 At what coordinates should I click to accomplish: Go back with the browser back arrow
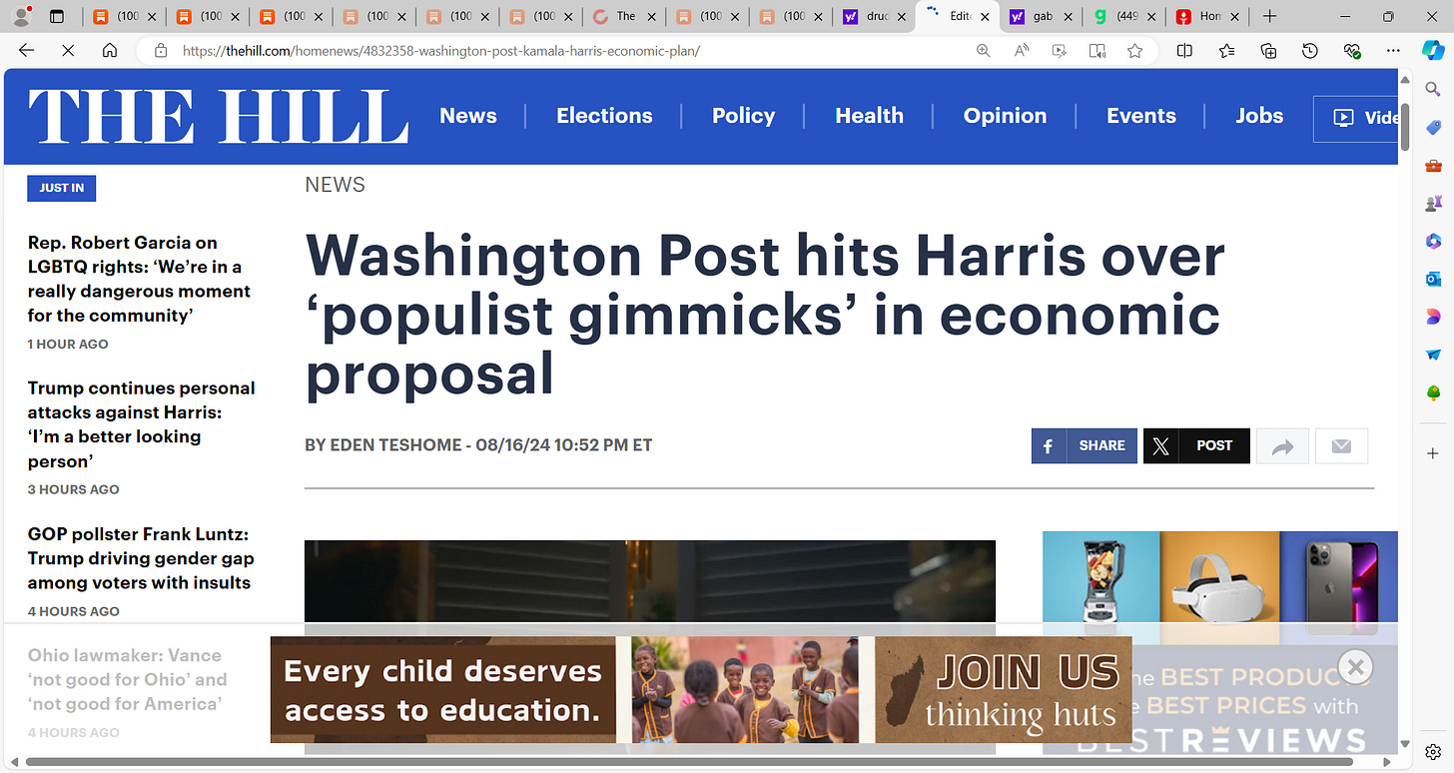(26, 51)
